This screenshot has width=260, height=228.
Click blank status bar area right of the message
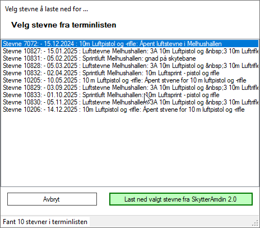(170, 222)
